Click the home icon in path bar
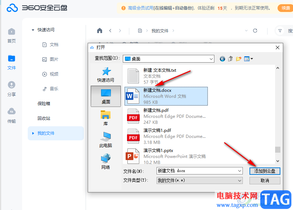This screenshot has height=210, width=293. point(100,31)
